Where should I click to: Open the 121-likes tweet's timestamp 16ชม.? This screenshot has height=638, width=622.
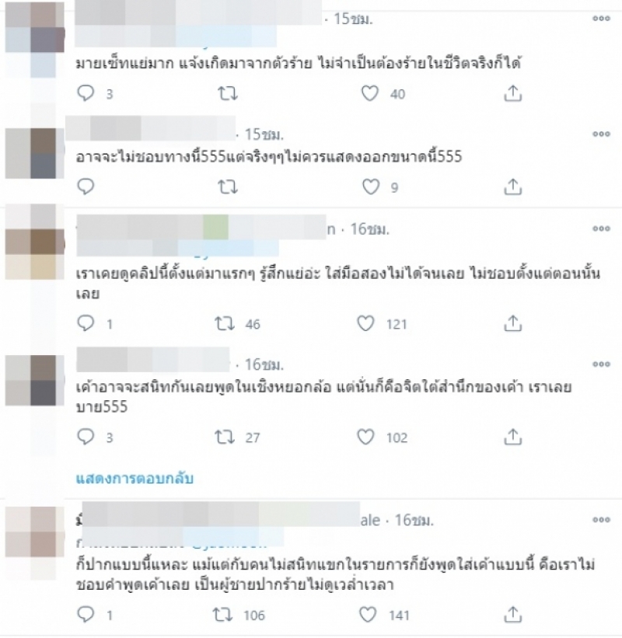tap(369, 229)
